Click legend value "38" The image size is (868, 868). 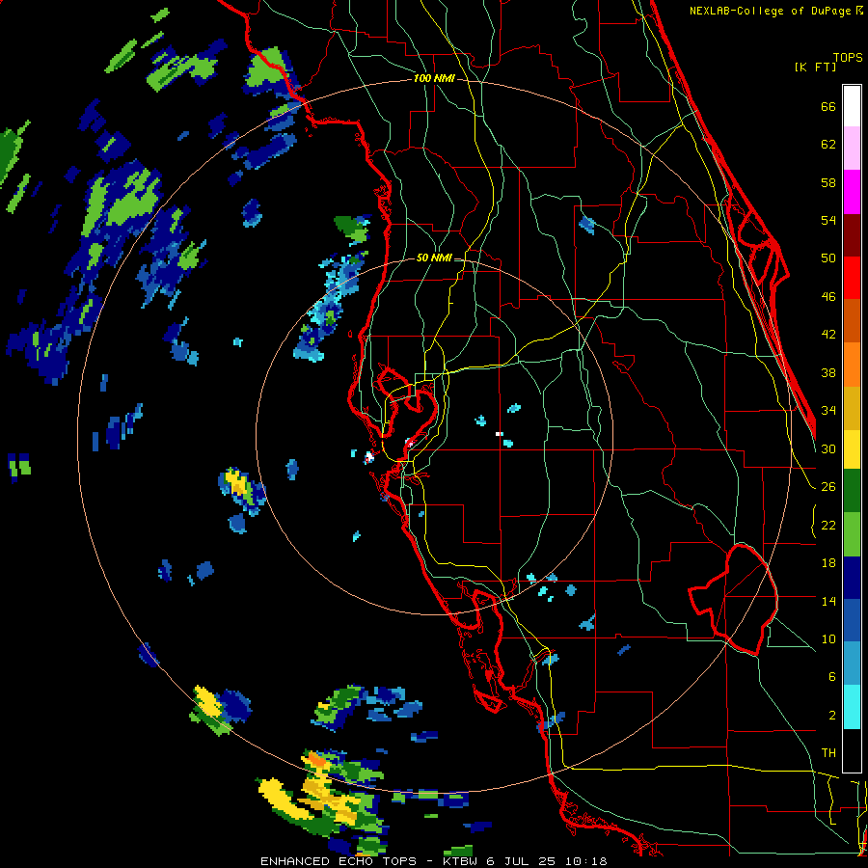828,372
